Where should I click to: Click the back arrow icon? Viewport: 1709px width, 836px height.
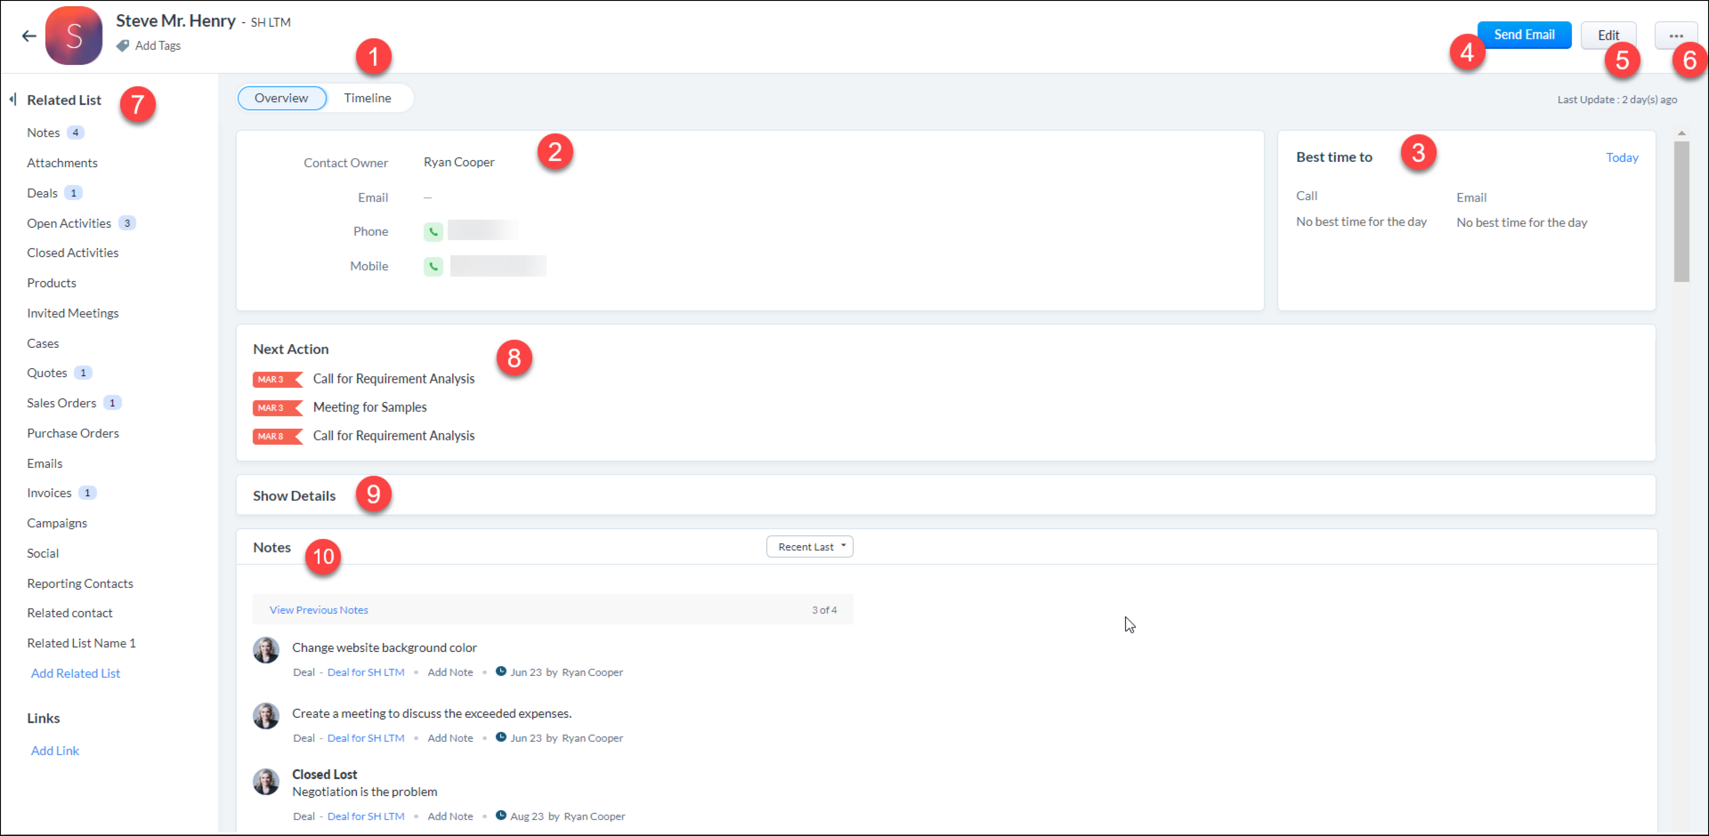click(28, 36)
